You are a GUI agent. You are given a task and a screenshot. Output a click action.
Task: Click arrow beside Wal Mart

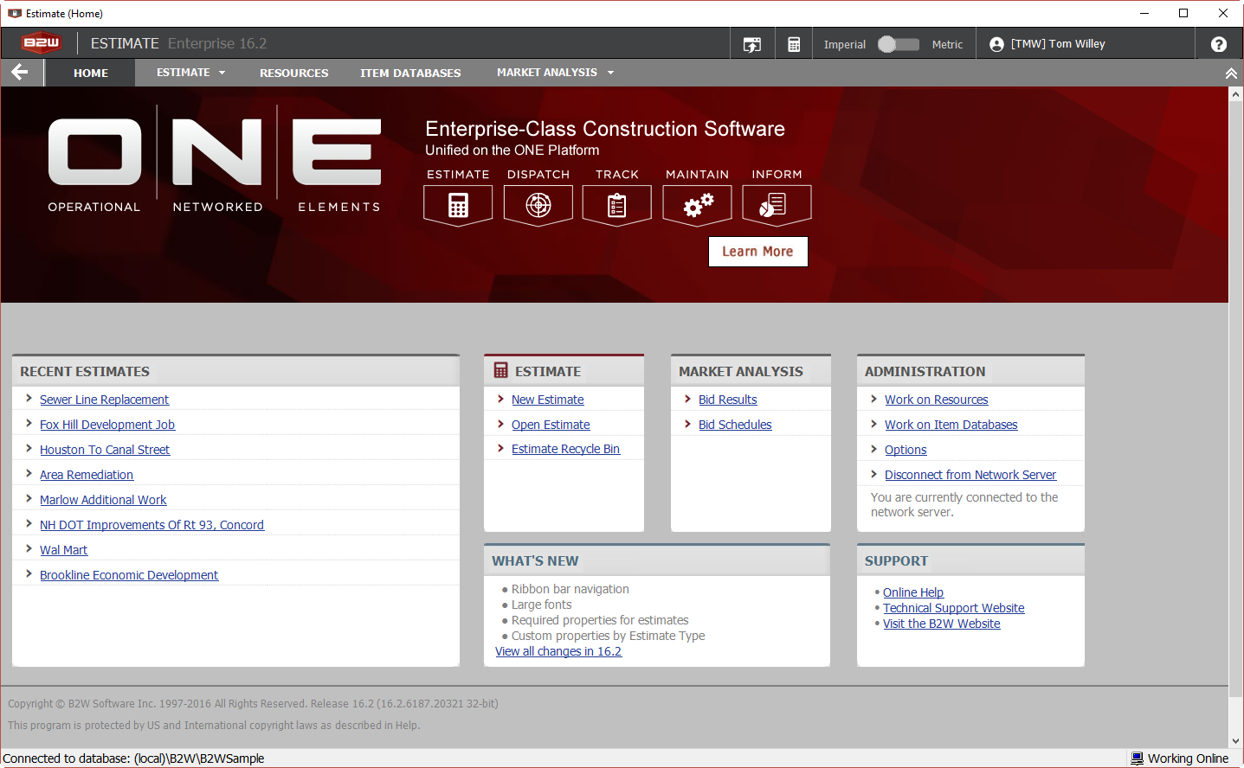click(x=29, y=549)
